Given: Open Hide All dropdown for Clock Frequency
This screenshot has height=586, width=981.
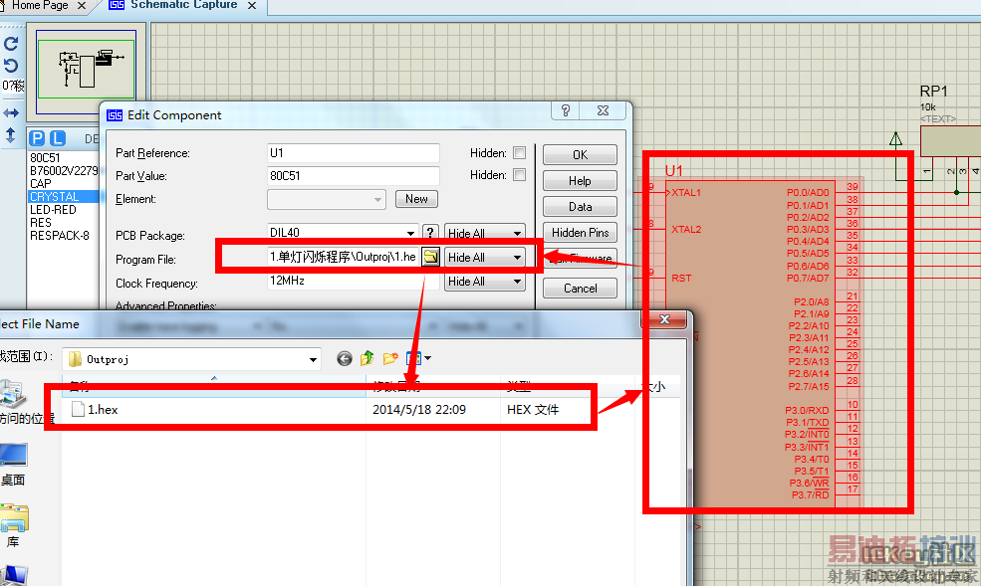Looking at the screenshot, I should tap(485, 282).
